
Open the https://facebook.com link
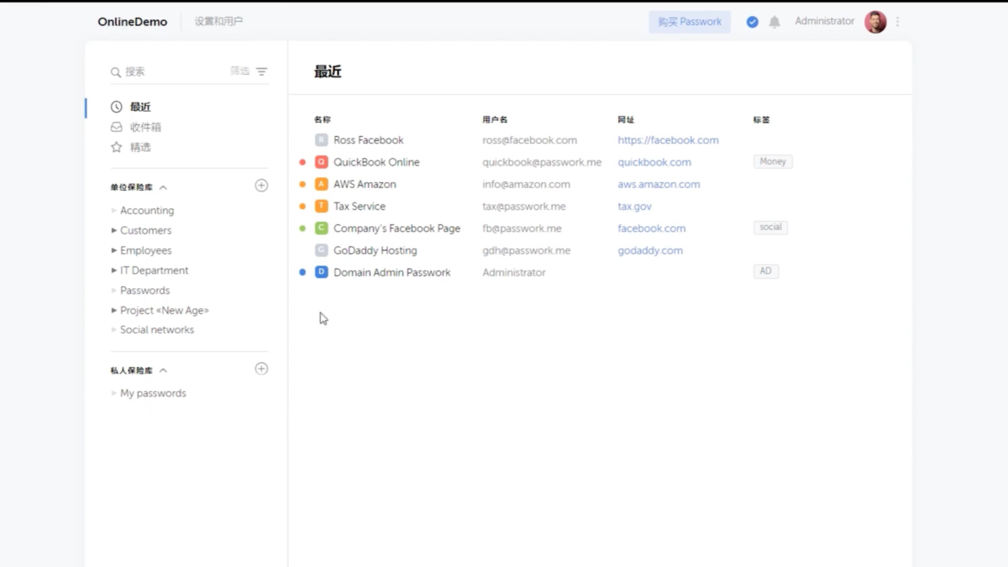(x=669, y=140)
